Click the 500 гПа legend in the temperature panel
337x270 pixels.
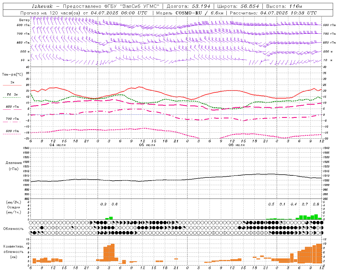[x=12, y=131]
